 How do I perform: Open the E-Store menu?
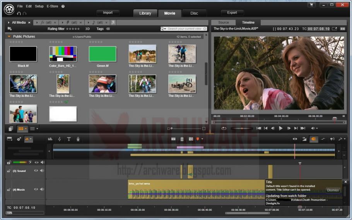click(52, 6)
